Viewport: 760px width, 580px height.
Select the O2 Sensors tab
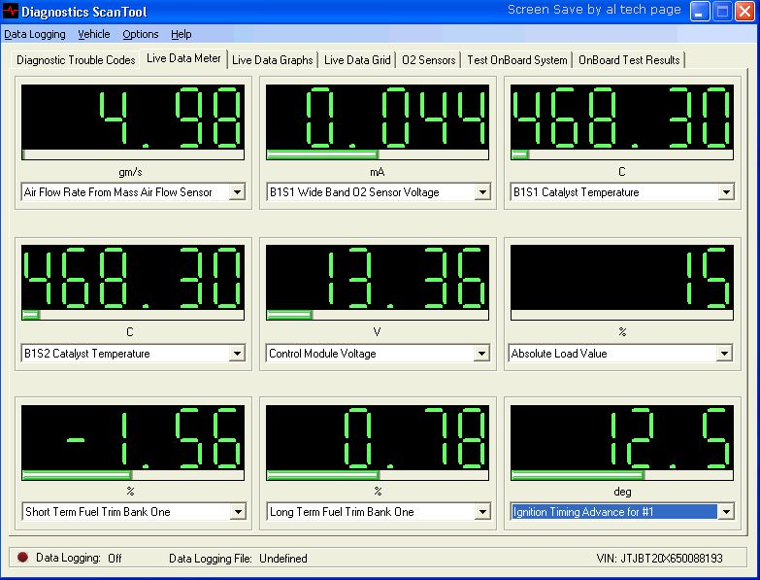[428, 60]
